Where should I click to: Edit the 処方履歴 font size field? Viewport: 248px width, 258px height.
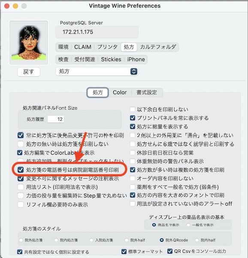tap(56, 119)
